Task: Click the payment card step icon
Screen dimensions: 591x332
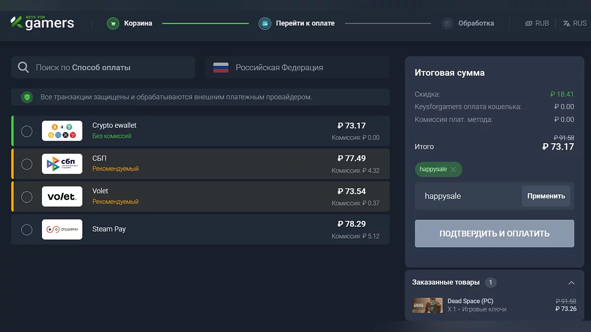Action: [265, 23]
